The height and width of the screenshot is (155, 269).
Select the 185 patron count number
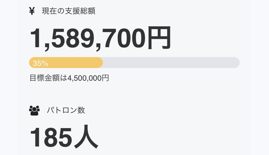(x=51, y=137)
